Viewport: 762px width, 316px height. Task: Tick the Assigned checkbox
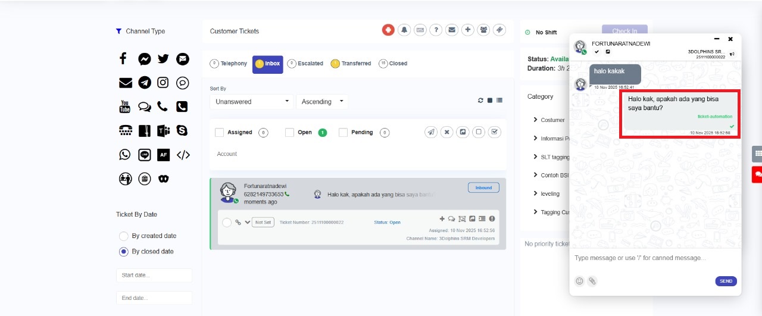pos(219,132)
